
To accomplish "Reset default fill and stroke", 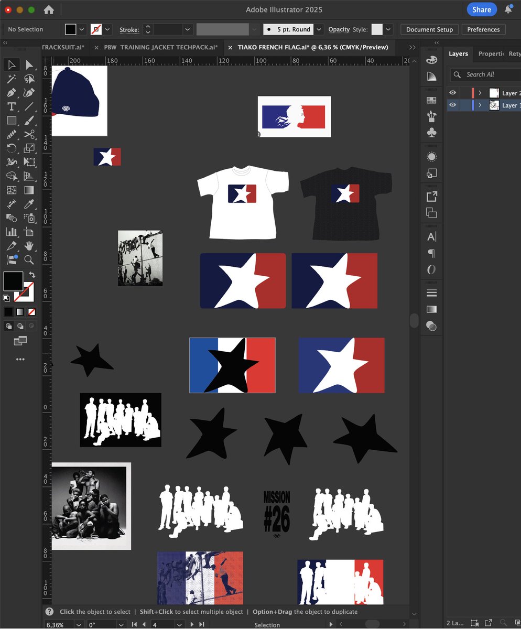I will (x=6, y=298).
